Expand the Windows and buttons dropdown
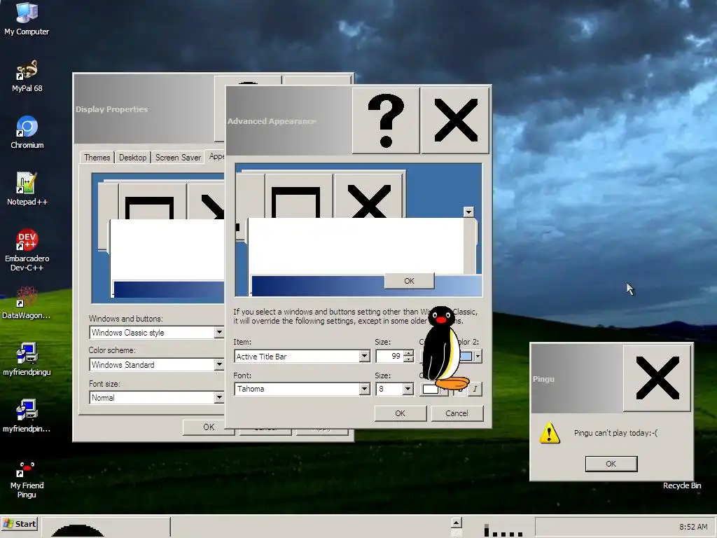Viewport: 717px width, 538px height. click(219, 332)
